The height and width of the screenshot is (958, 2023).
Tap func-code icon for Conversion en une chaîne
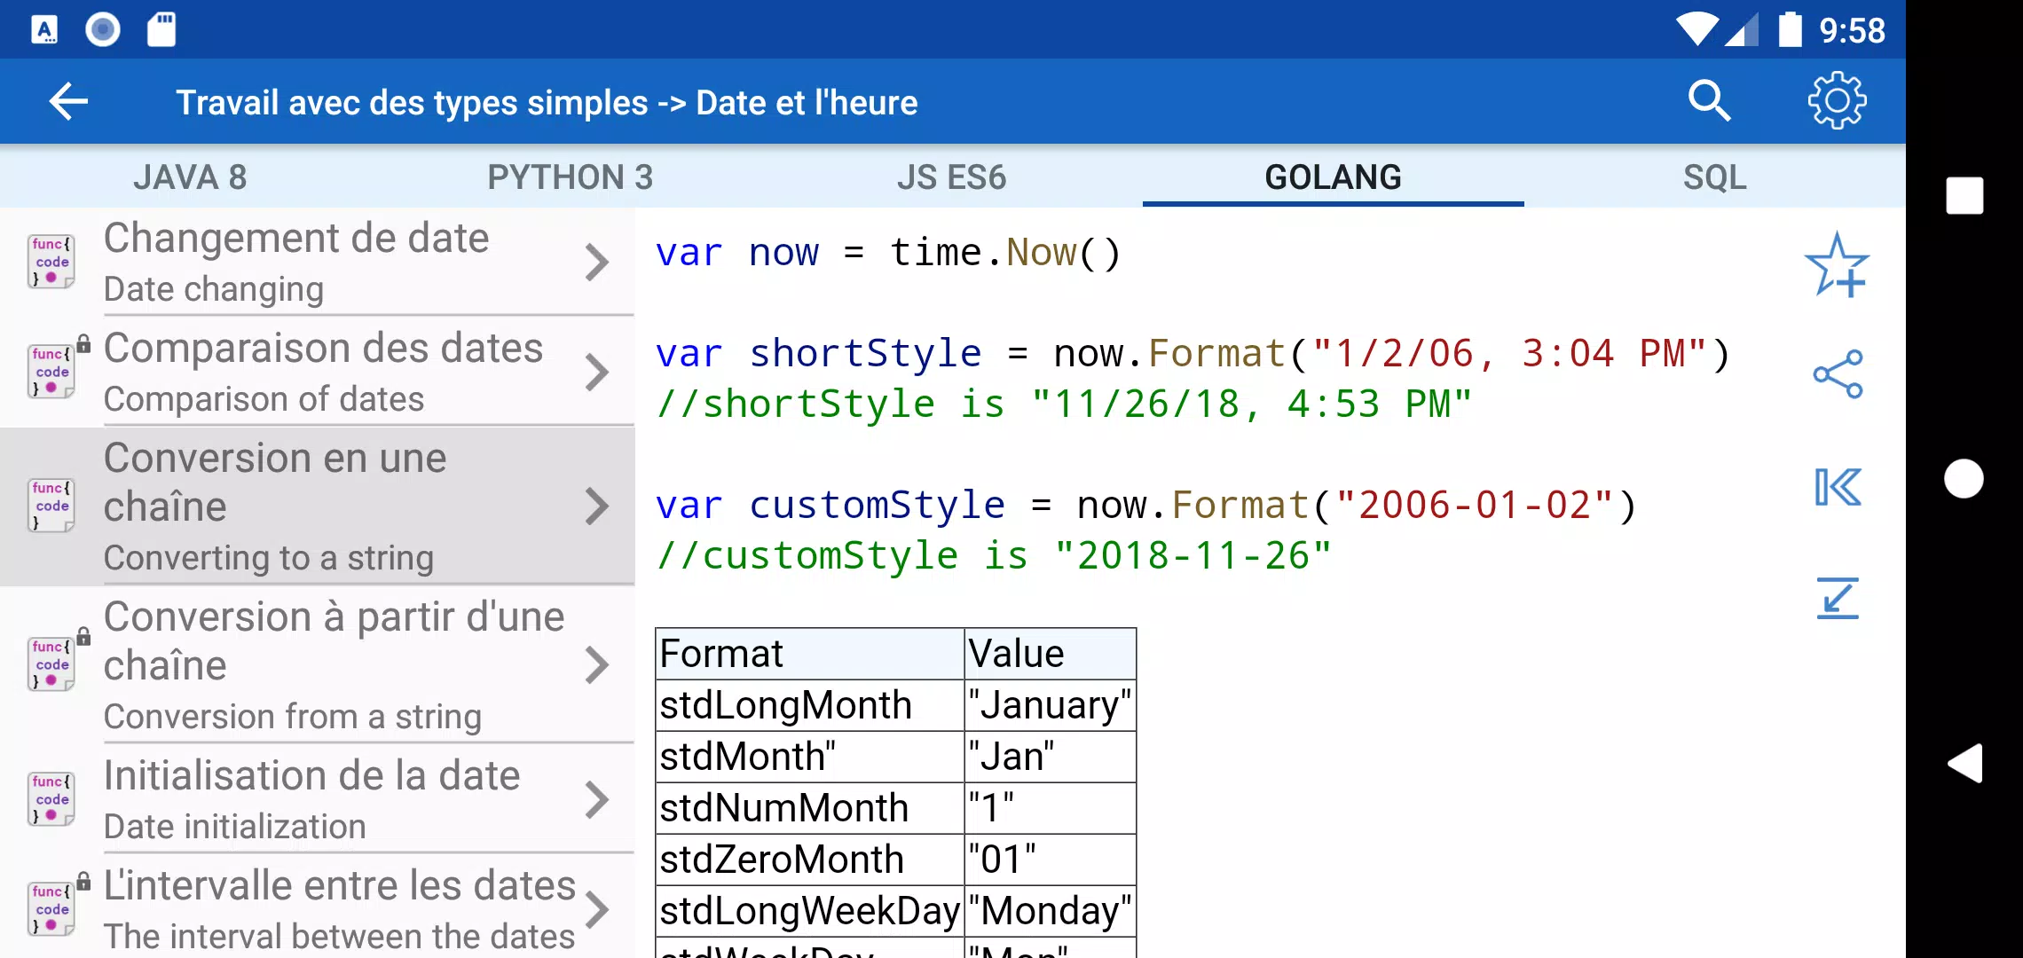tap(51, 506)
